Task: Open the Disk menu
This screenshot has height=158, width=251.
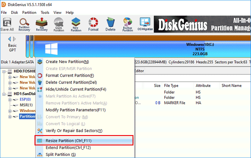Action: click(14, 13)
